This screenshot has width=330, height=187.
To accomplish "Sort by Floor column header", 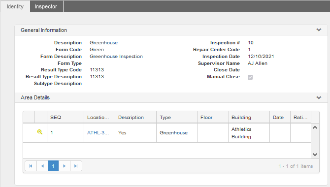I will 213,118.
